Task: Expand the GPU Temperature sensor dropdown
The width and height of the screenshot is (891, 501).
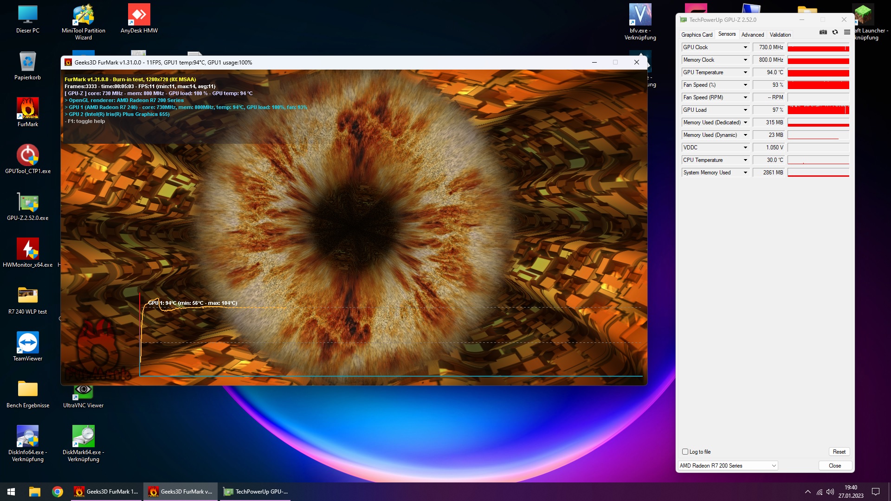Action: coord(745,72)
